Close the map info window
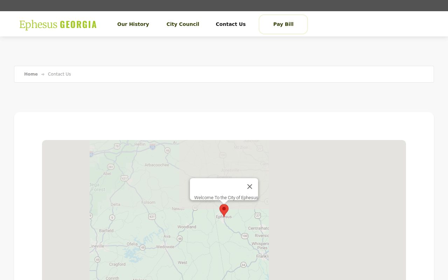The width and height of the screenshot is (448, 280). [250, 187]
